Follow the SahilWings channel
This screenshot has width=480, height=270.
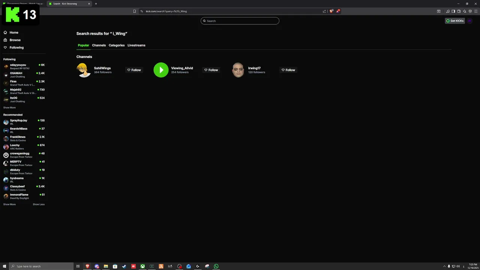134,70
